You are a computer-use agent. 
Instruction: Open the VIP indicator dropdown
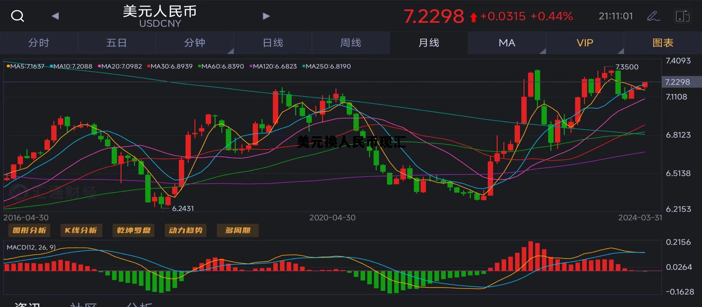pos(585,43)
